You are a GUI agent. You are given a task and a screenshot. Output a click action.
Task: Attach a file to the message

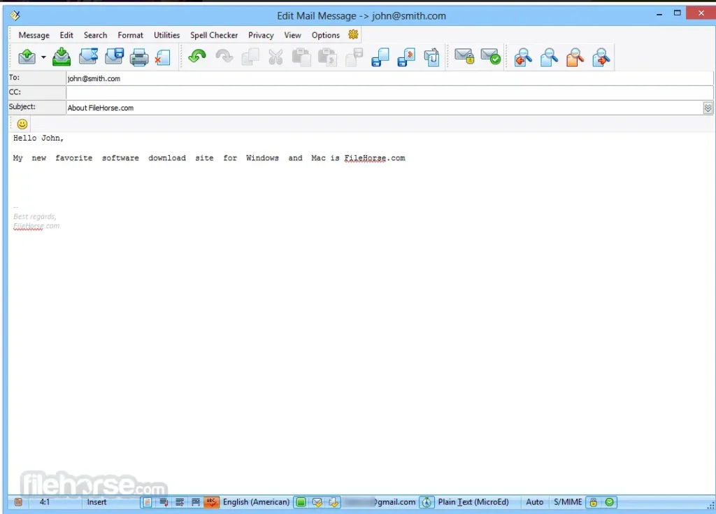click(x=432, y=57)
